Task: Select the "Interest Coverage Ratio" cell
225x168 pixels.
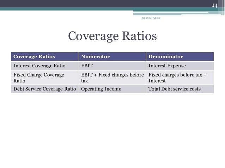Action: tap(45, 66)
